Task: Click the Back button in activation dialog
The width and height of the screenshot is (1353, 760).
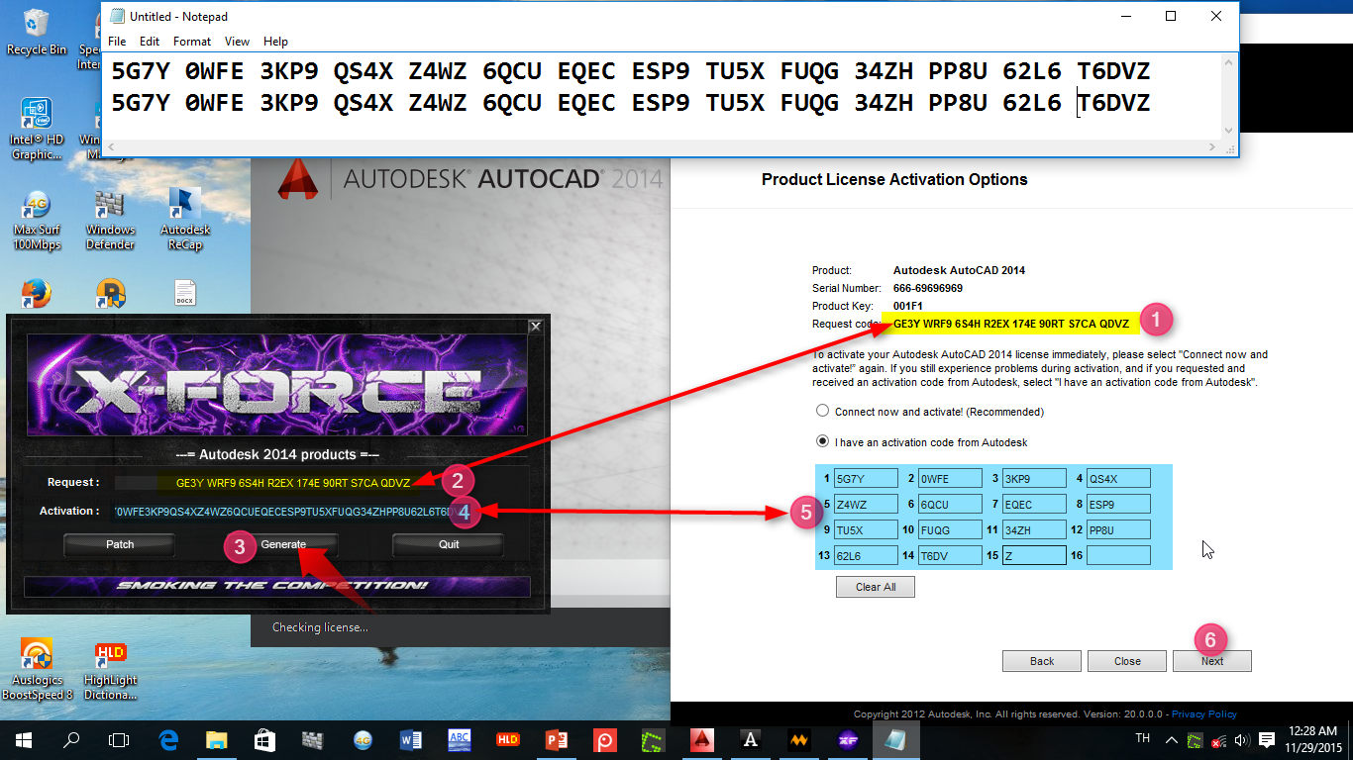Action: pos(1042,661)
